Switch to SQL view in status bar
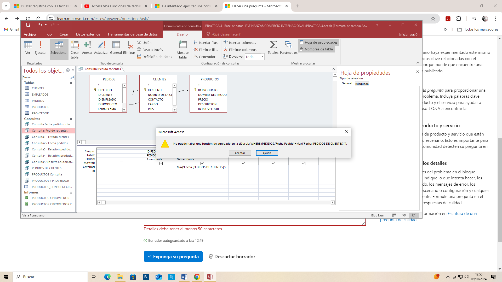The height and width of the screenshot is (282, 502). pyautogui.click(x=404, y=215)
